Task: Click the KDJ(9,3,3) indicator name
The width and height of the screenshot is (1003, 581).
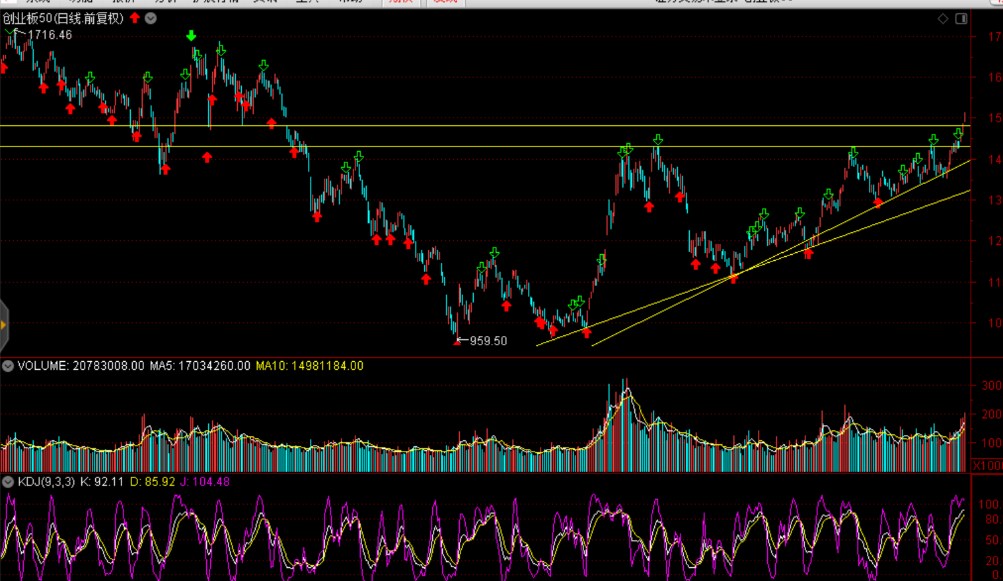Action: tap(46, 482)
